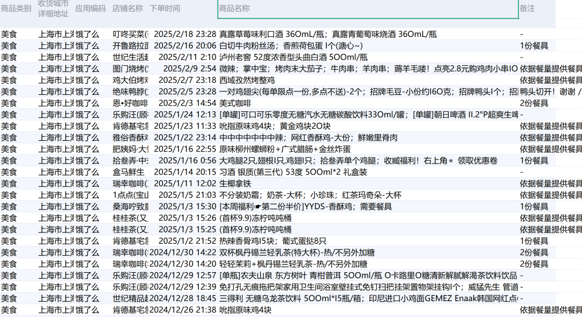Screen dimensions: 582x317
Task: Click the YYDS-香酥鸡 product cell
Action: pos(368,207)
